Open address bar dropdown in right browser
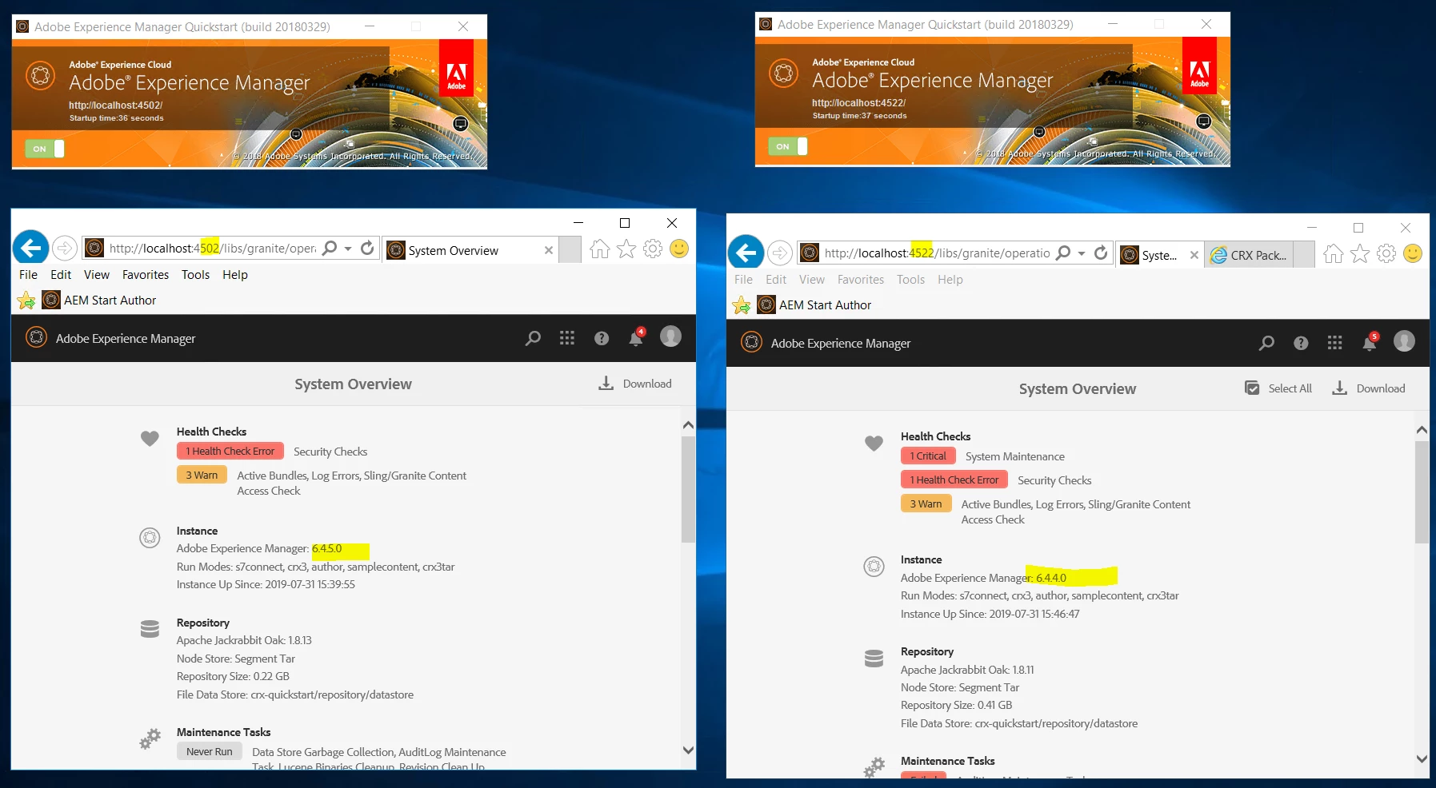 (x=1082, y=253)
